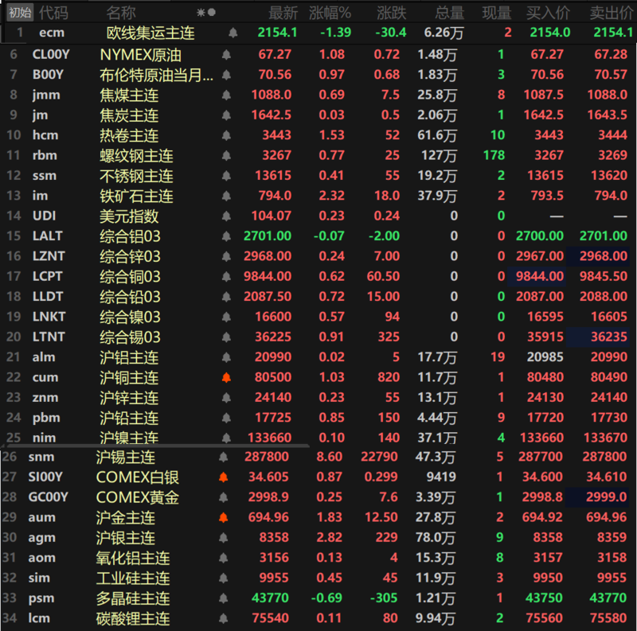The image size is (637, 631).
Task: Click the star-dot marker column header
Action: tap(206, 13)
